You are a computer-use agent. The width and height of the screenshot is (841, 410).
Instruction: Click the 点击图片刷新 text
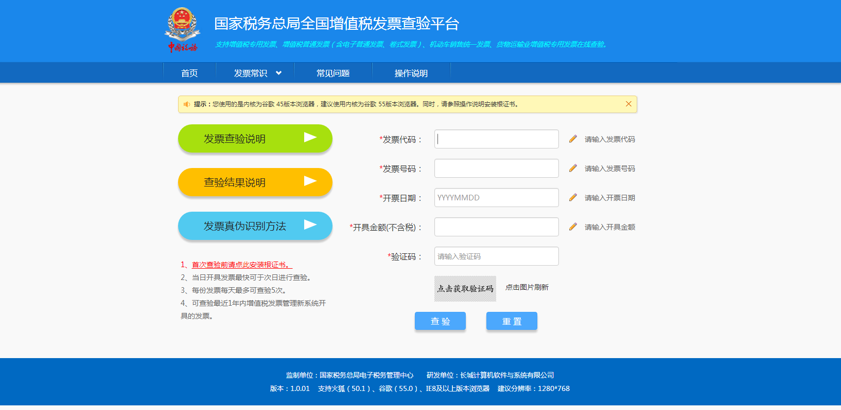click(x=527, y=287)
